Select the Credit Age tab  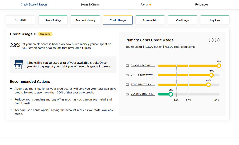(182, 20)
